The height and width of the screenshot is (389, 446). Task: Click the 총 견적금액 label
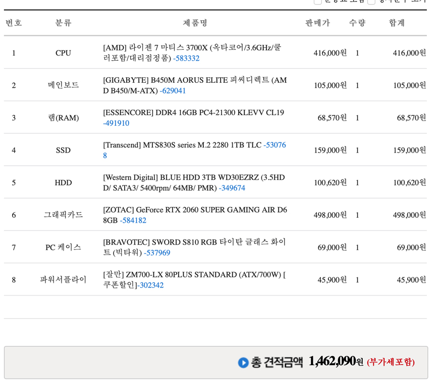[x=276, y=362]
